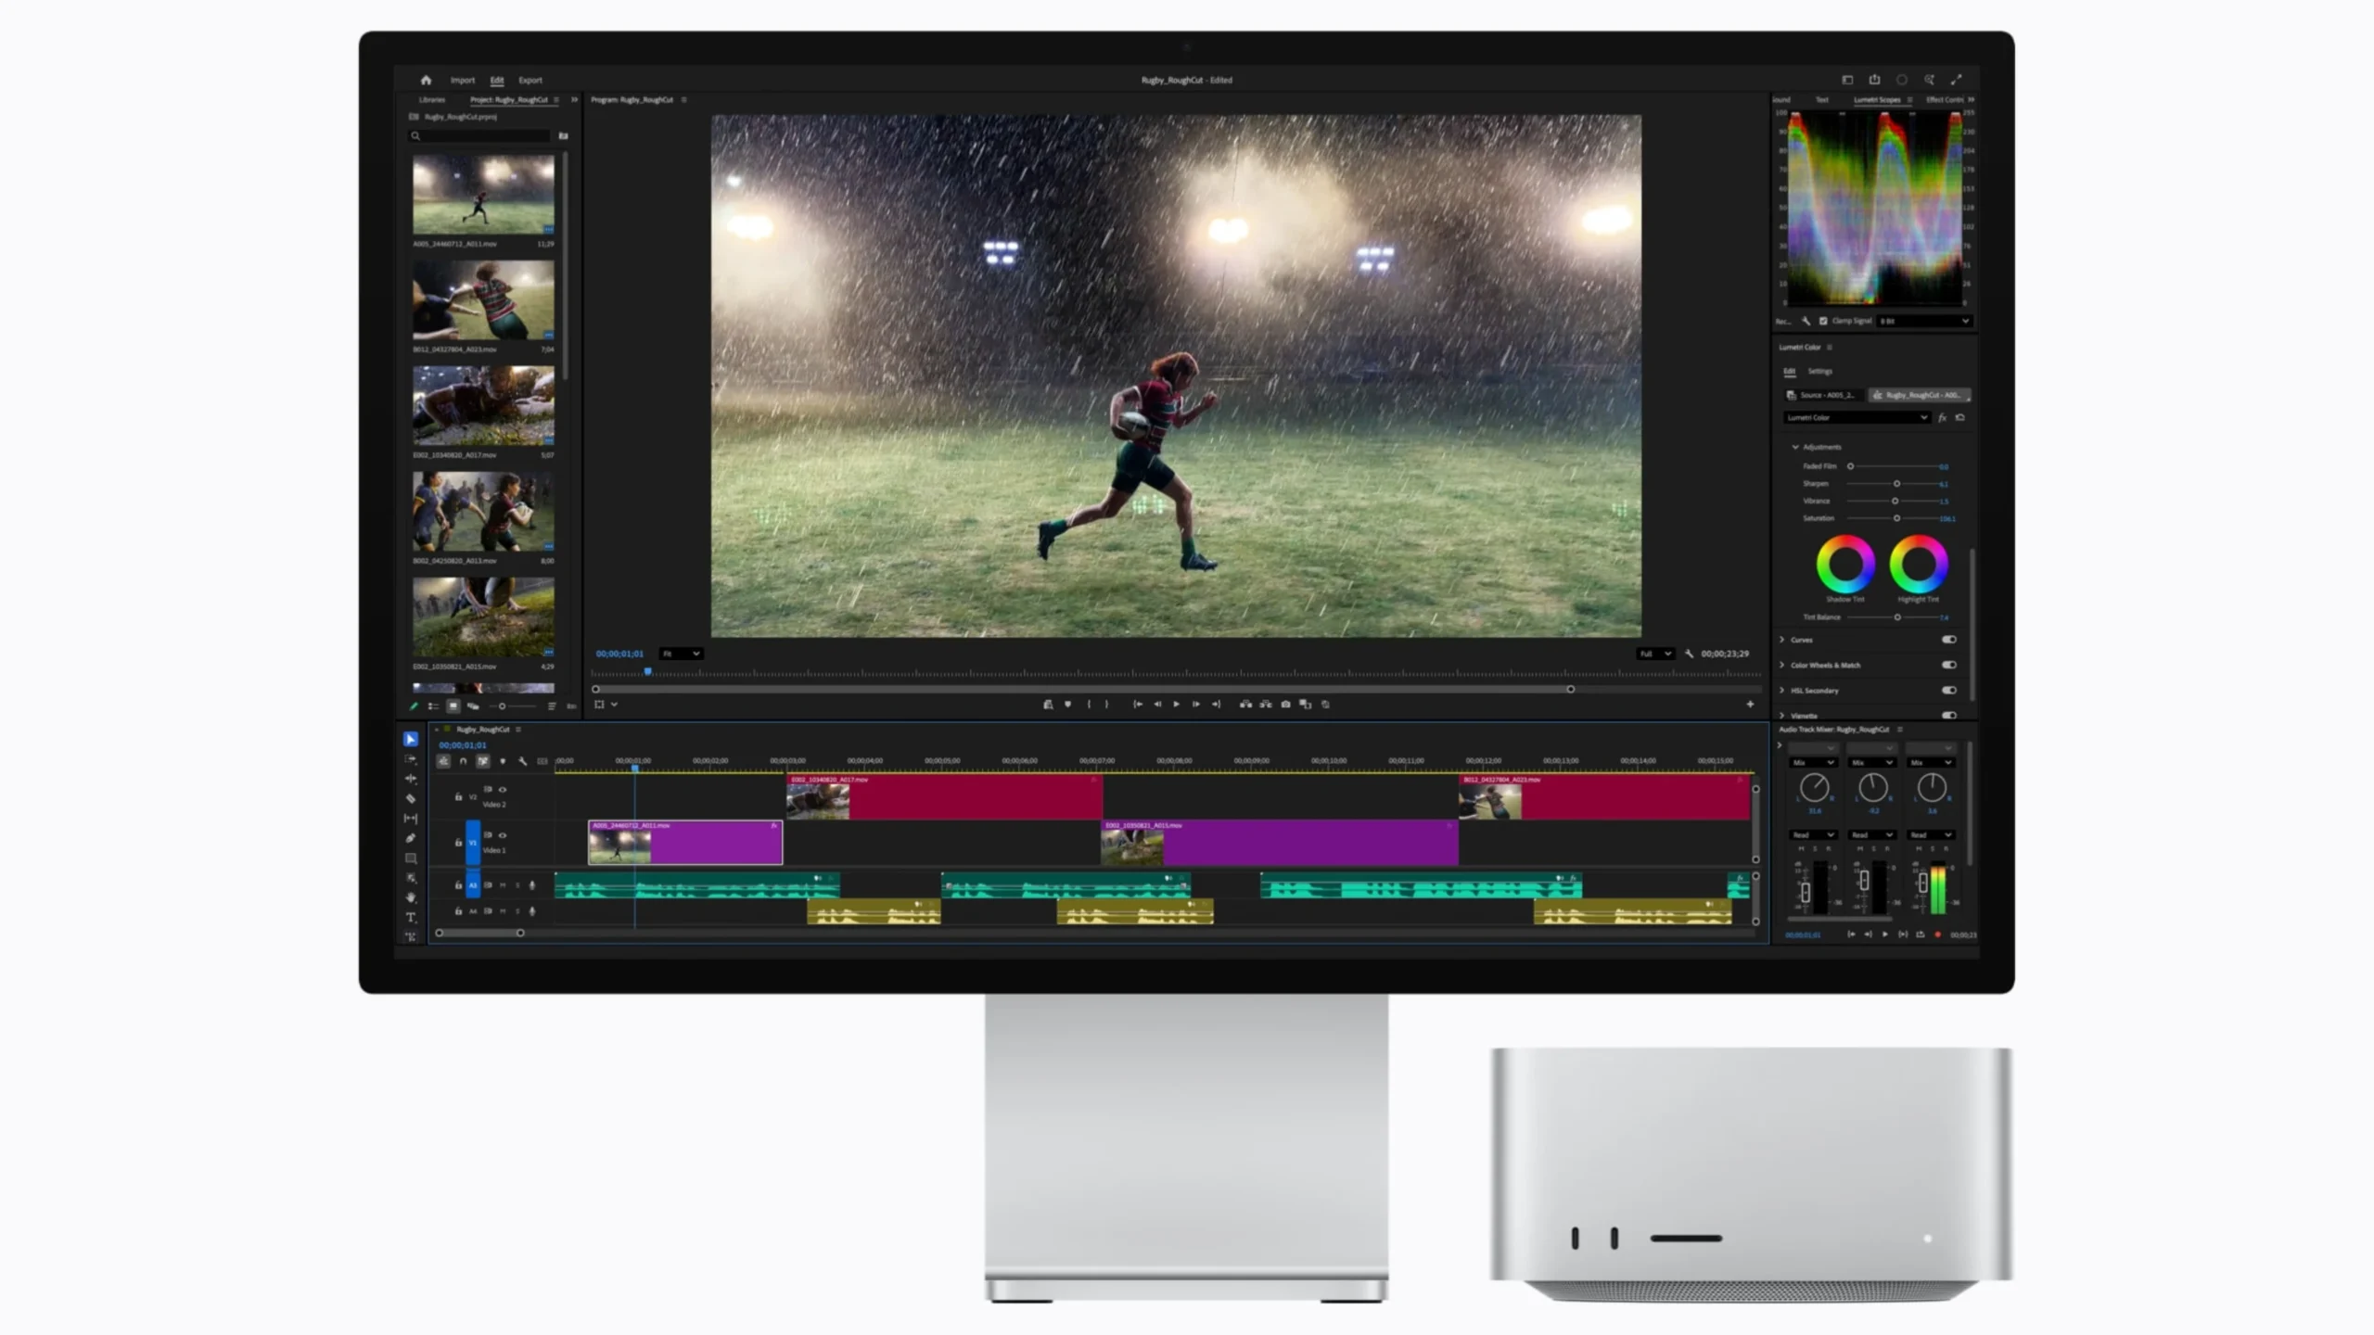The height and width of the screenshot is (1335, 2374).
Task: Toggle the Vignette section switch
Action: click(1949, 715)
